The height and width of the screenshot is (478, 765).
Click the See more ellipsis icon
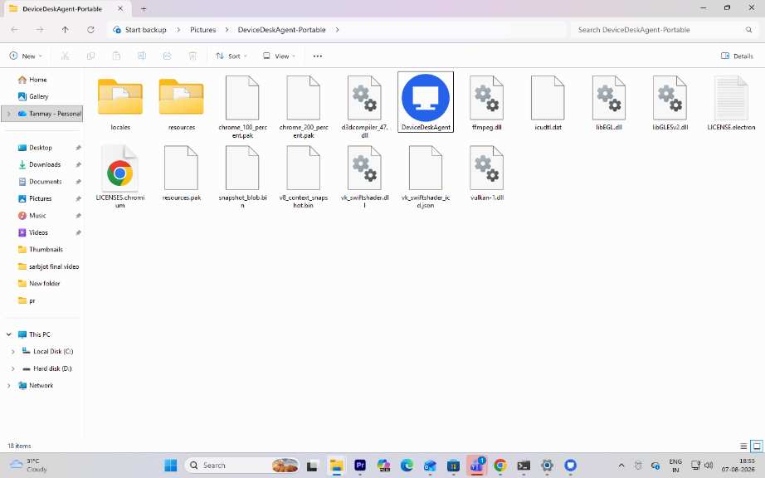click(x=318, y=56)
